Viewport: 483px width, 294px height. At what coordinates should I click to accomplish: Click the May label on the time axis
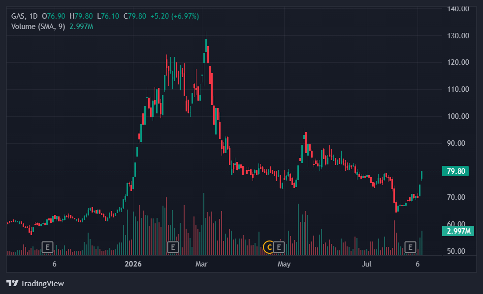[284, 264]
